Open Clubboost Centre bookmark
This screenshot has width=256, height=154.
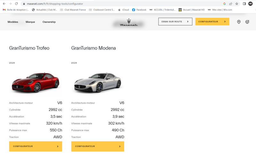coord(102,10)
